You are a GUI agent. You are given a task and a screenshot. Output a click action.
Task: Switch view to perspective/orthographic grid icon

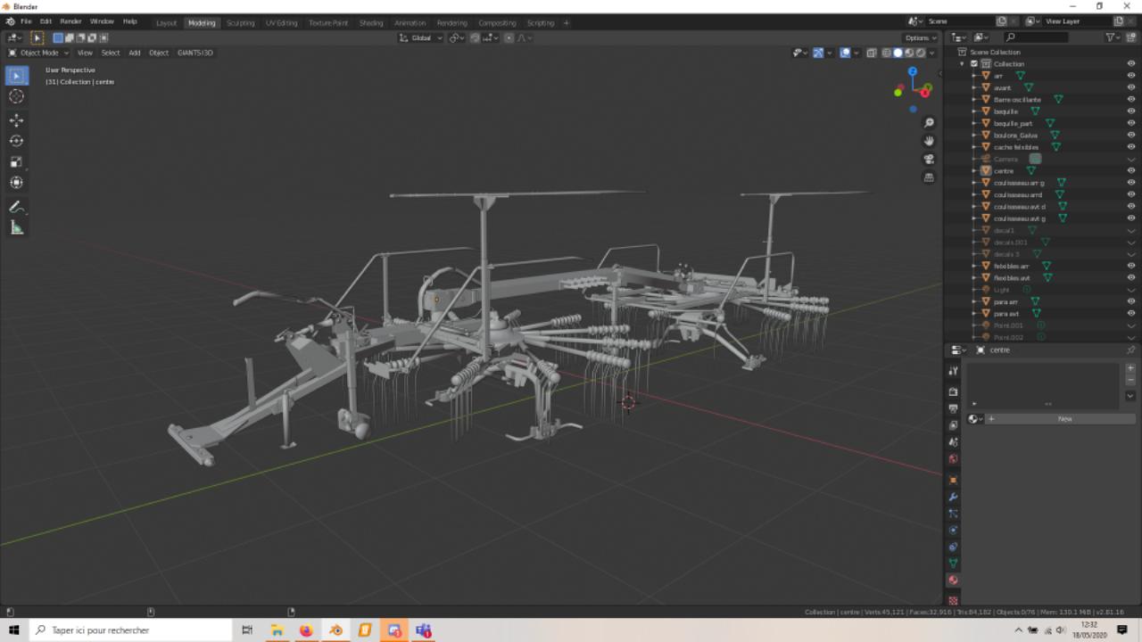(x=929, y=177)
